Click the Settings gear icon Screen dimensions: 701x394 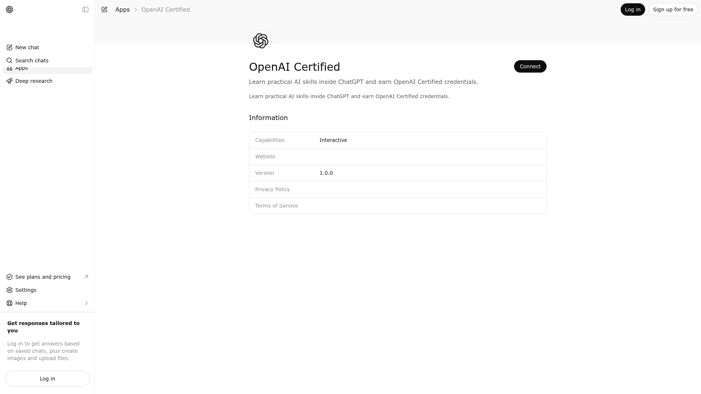point(9,290)
